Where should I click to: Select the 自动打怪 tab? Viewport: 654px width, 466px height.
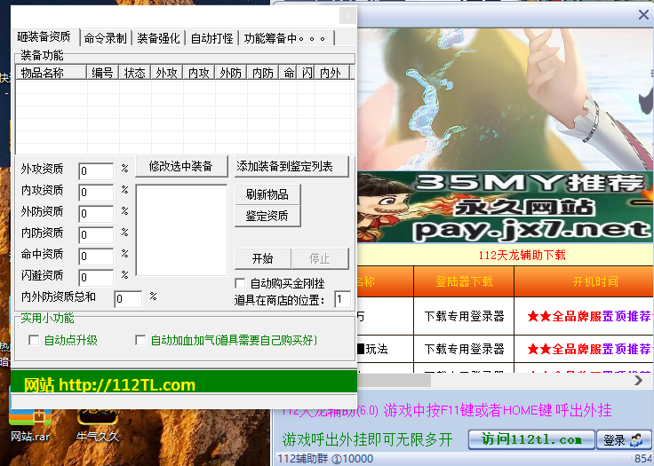click(x=211, y=38)
